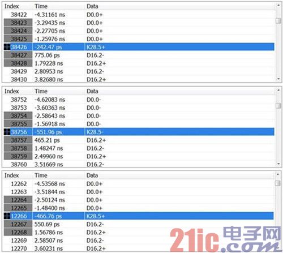Select the row with index 12269
The image size is (283, 253).
coord(139,241)
